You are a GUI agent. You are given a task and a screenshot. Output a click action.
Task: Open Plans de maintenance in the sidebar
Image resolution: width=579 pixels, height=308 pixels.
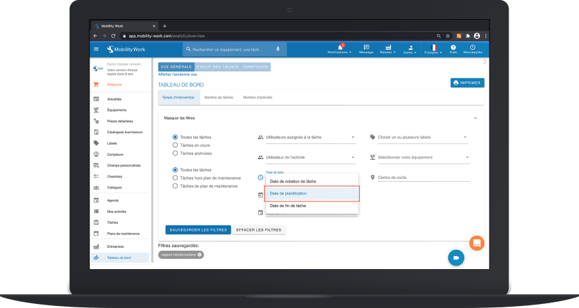coord(124,234)
